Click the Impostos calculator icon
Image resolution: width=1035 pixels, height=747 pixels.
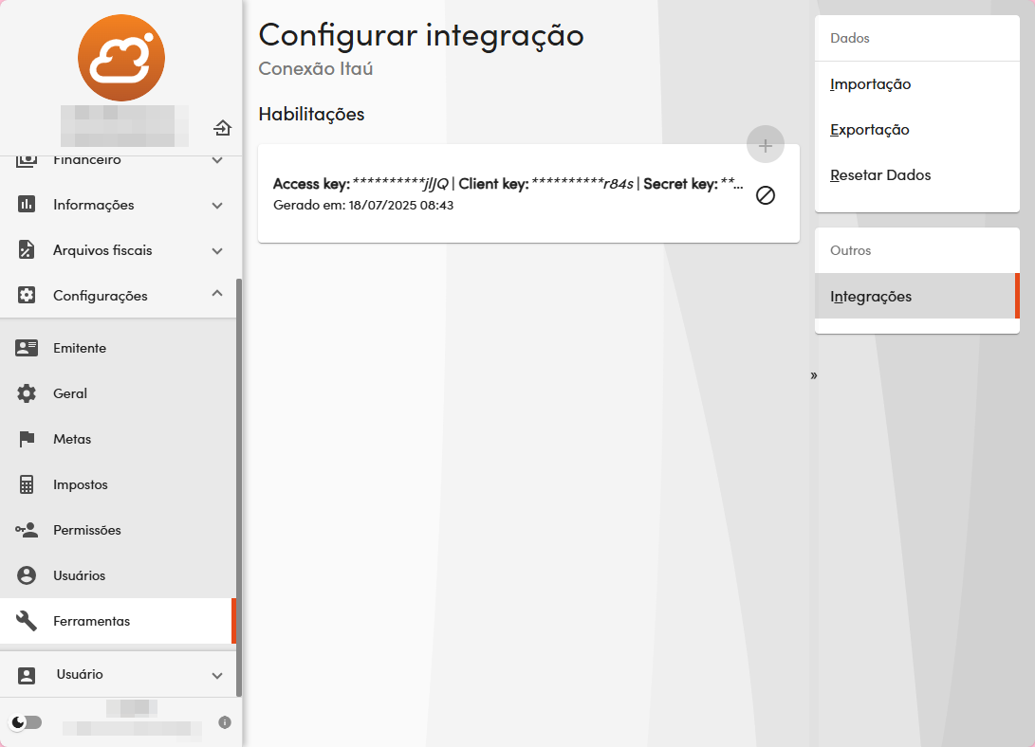27,483
